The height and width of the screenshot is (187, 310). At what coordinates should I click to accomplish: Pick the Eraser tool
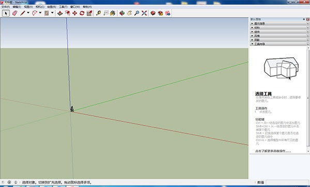pyautogui.click(x=15, y=13)
